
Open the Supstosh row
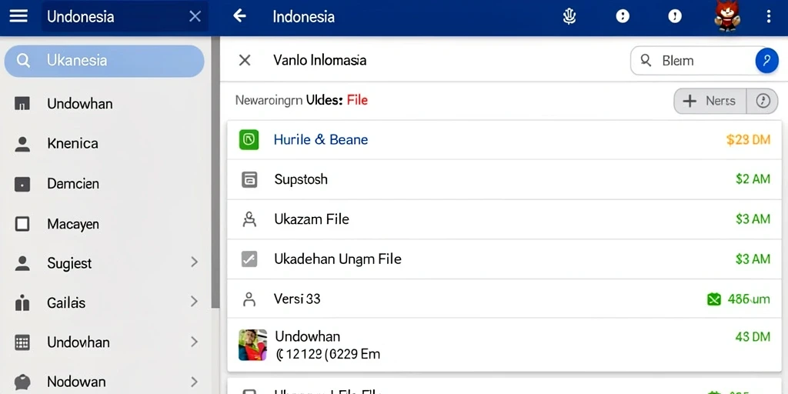tap(504, 179)
